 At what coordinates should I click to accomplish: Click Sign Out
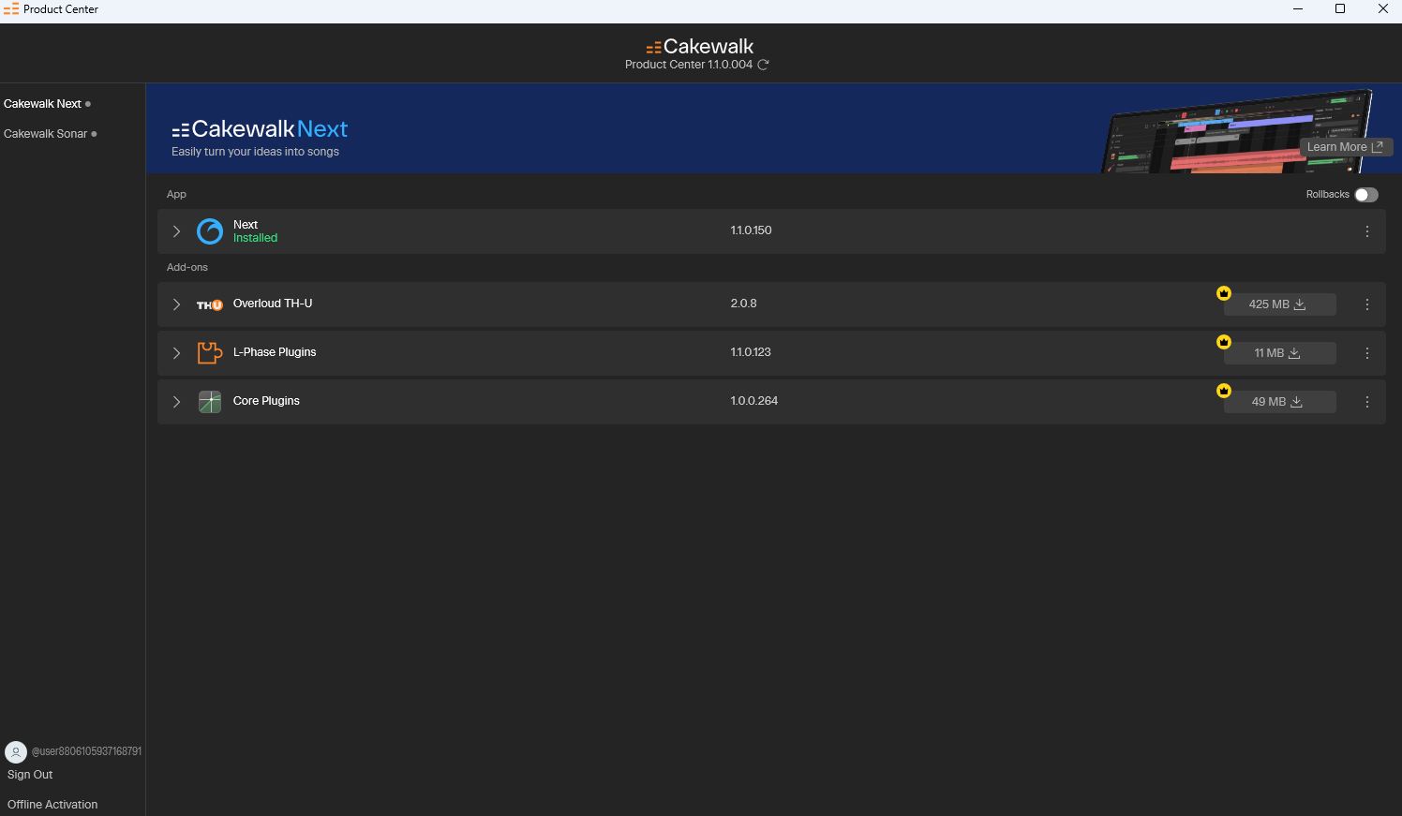coord(30,775)
